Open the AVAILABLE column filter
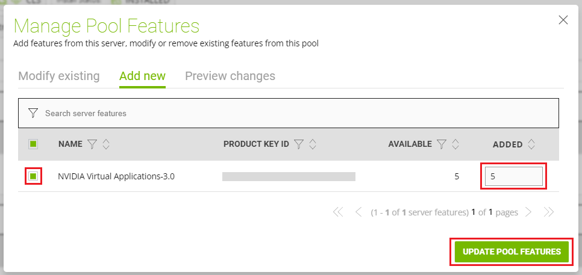The width and height of the screenshot is (582, 275). [442, 144]
